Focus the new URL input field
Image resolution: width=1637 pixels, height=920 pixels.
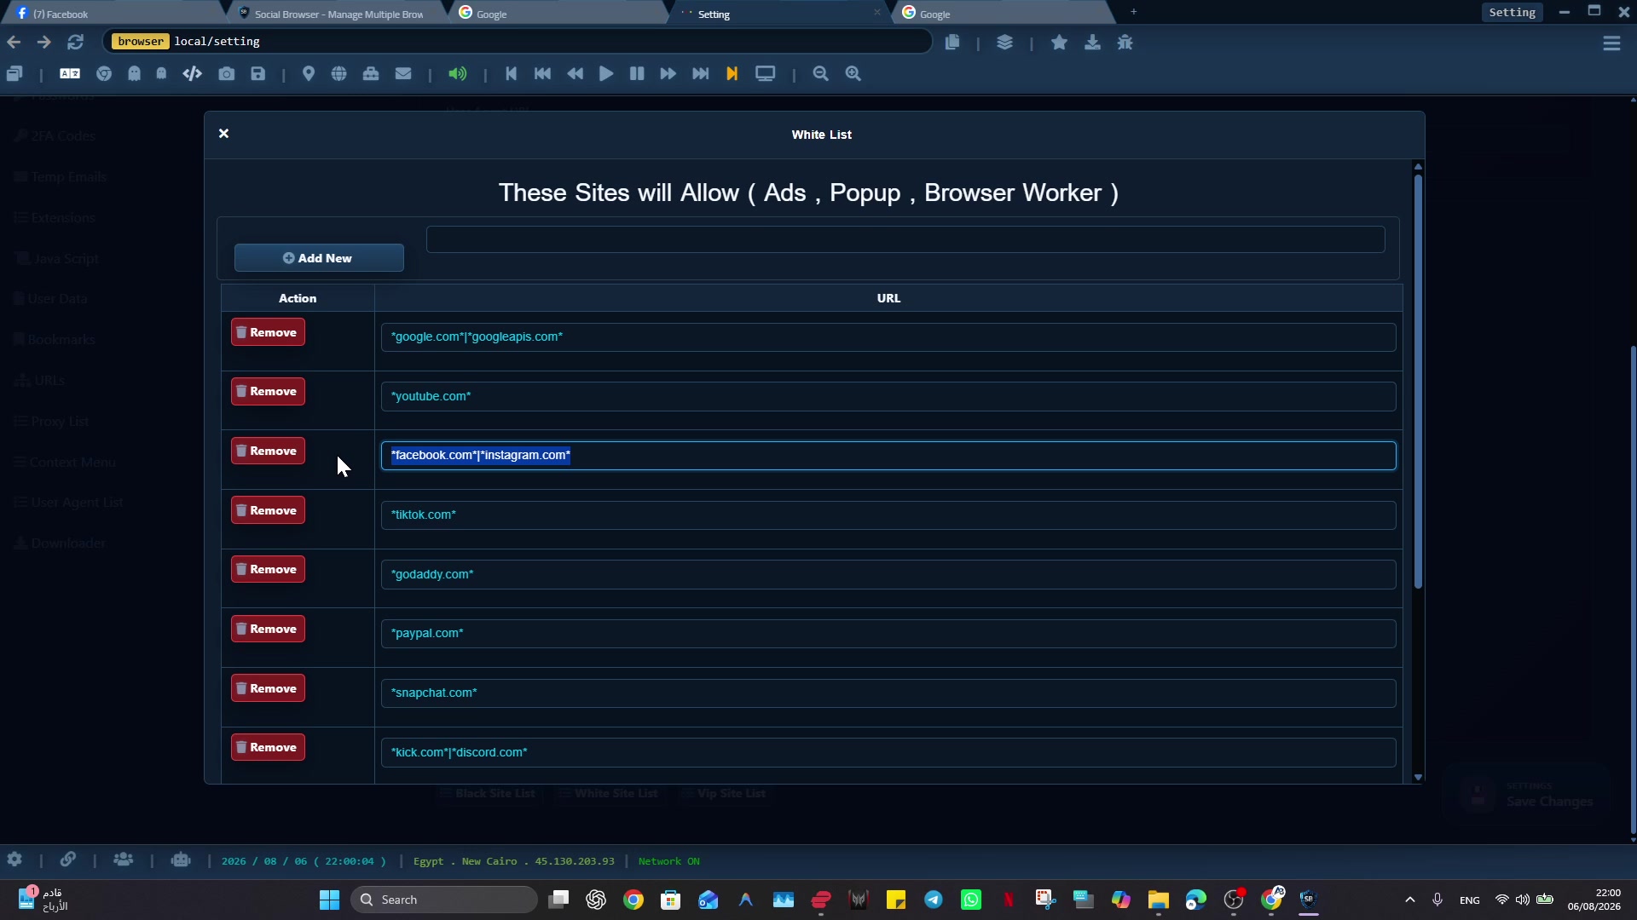pyautogui.click(x=905, y=239)
